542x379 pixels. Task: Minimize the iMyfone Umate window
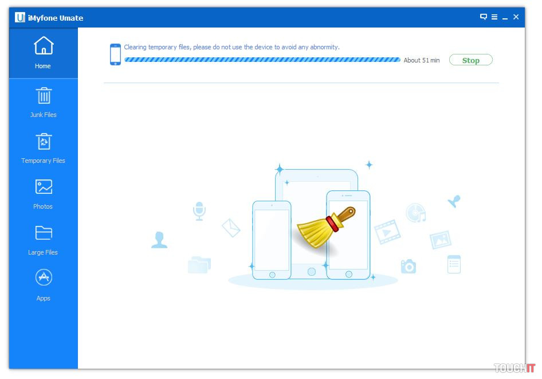coord(505,18)
